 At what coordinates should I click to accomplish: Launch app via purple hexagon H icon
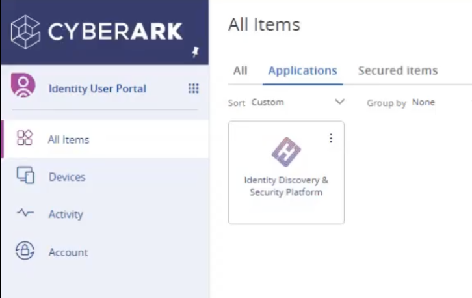[286, 152]
